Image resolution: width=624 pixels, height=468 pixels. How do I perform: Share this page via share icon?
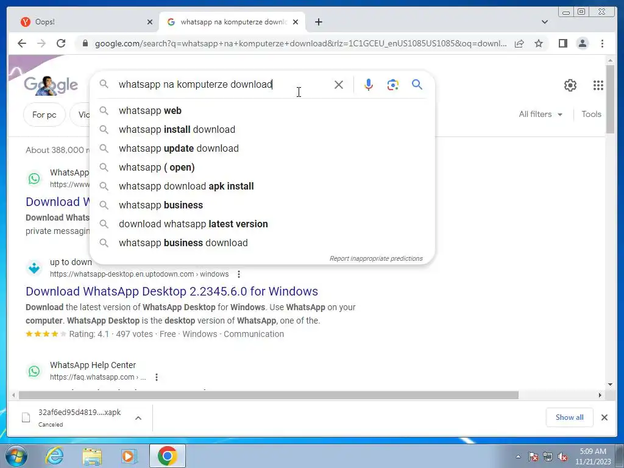pyautogui.click(x=519, y=43)
